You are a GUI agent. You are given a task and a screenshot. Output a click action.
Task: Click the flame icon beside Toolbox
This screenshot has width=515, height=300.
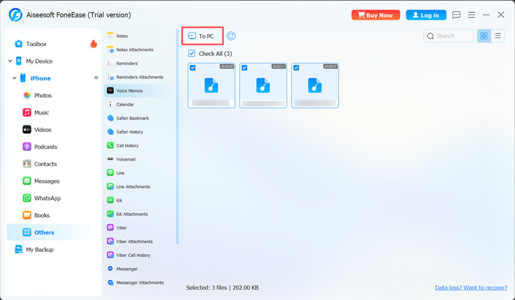[x=93, y=44]
